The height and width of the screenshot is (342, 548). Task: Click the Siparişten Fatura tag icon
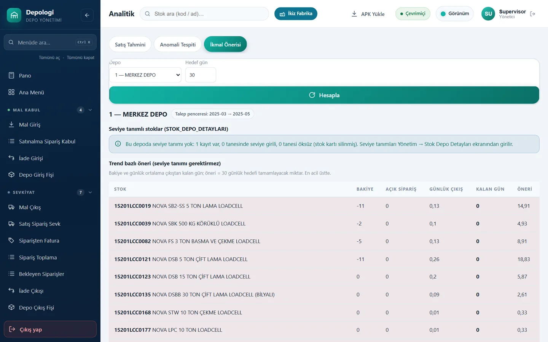click(11, 241)
